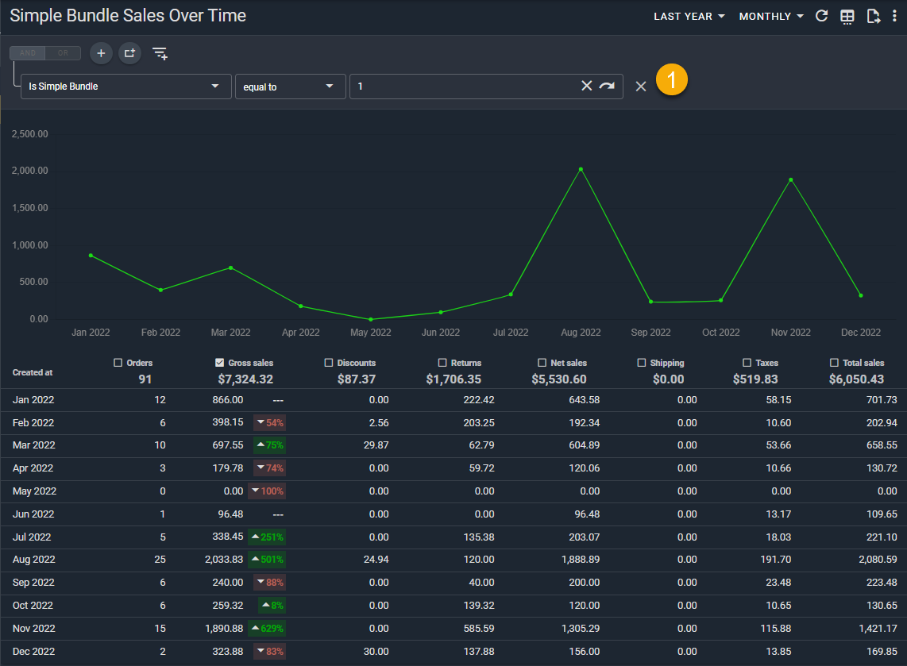
Task: Remove the Is Simple Bundle filter row
Action: coord(641,87)
